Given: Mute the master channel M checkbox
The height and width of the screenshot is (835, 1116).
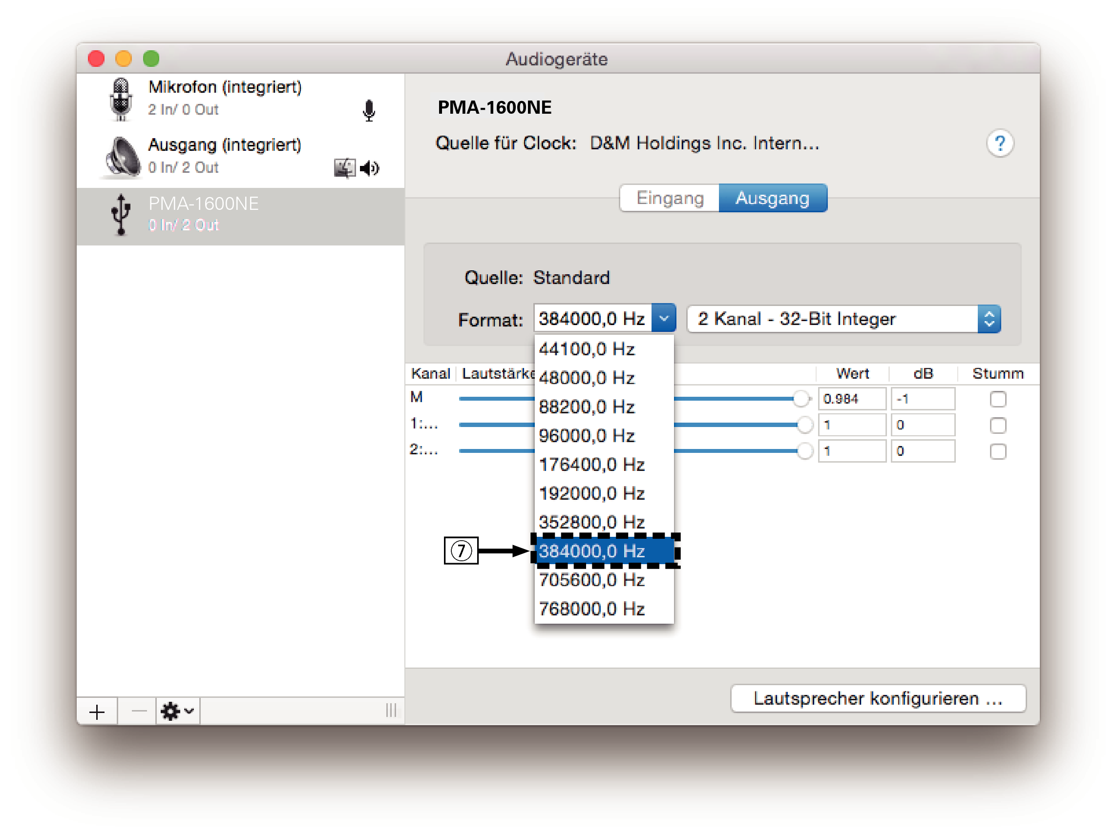Looking at the screenshot, I should (997, 399).
